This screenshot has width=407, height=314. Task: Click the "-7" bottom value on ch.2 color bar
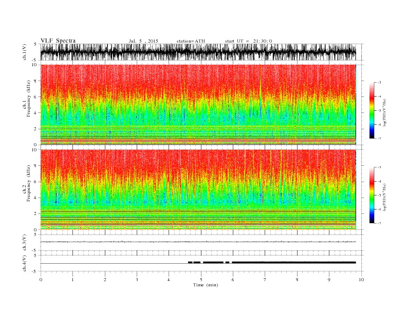tap(379, 223)
